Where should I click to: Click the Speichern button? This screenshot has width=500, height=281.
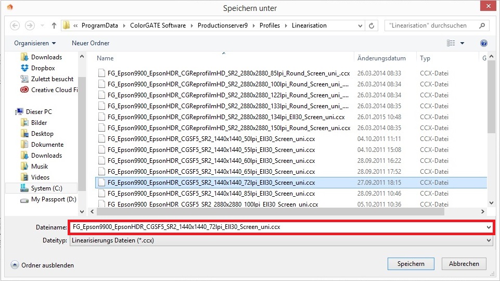point(411,264)
